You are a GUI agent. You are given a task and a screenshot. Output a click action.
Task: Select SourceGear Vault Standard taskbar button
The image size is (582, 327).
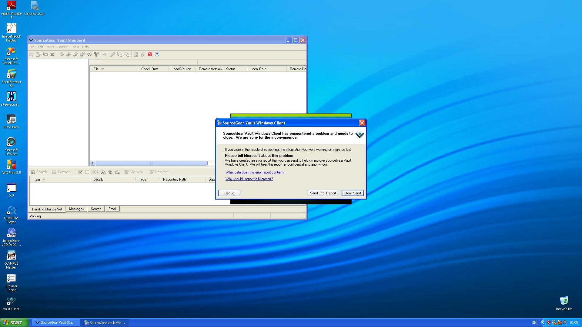coord(56,323)
